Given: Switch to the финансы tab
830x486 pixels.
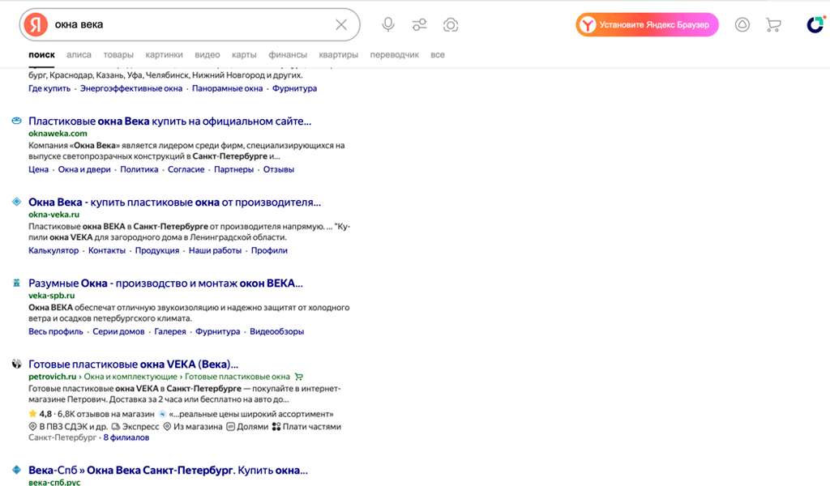Looking at the screenshot, I should click(288, 54).
